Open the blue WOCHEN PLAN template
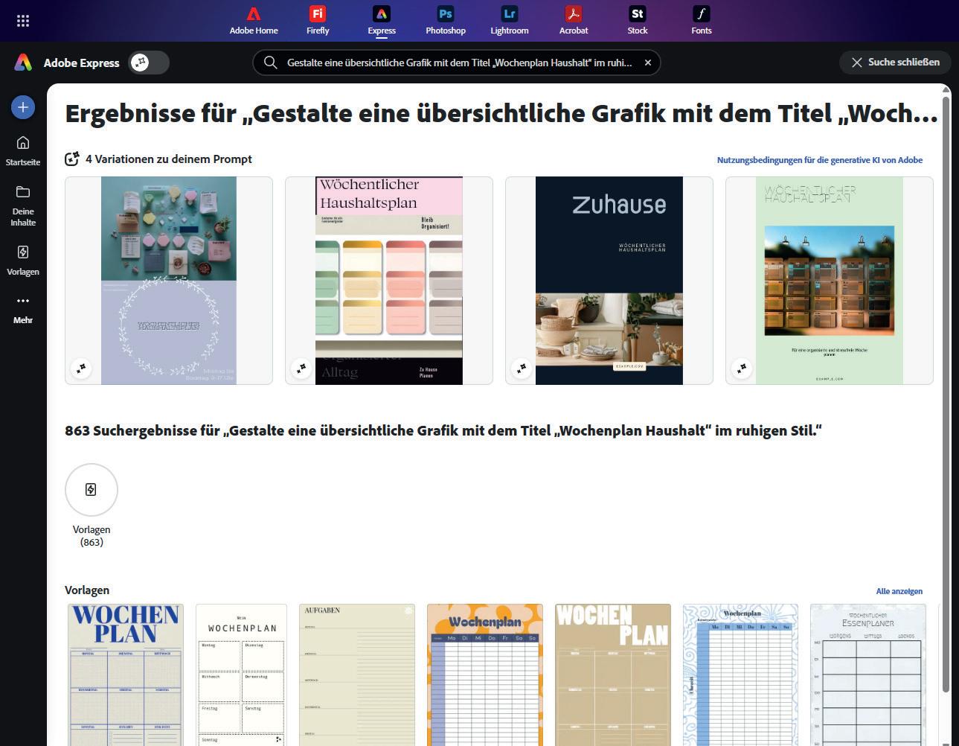 click(126, 675)
